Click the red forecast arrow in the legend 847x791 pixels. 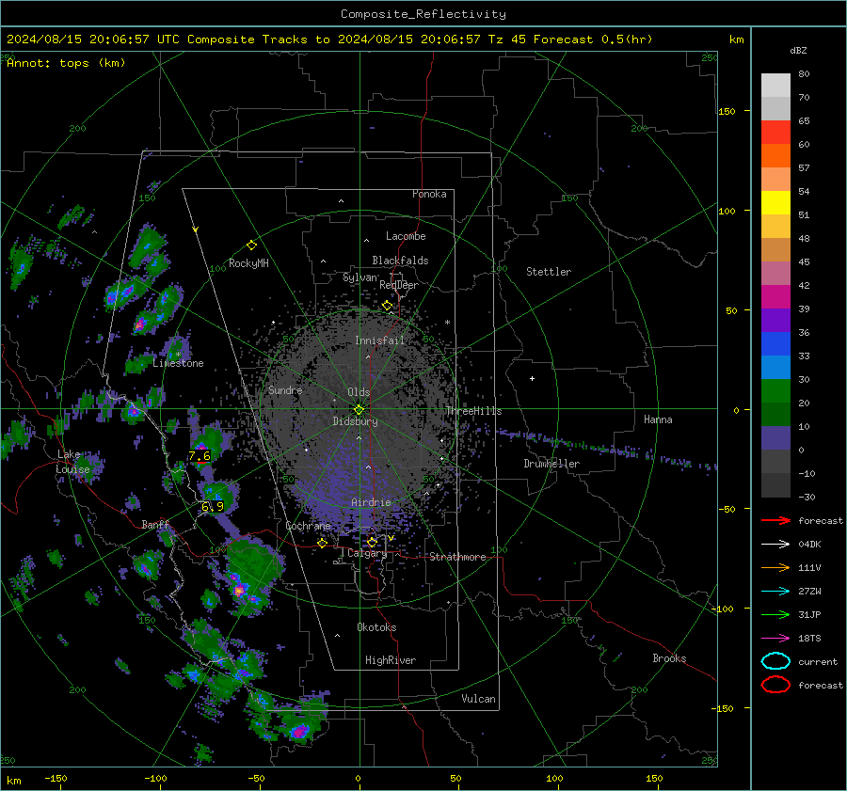pyautogui.click(x=775, y=520)
